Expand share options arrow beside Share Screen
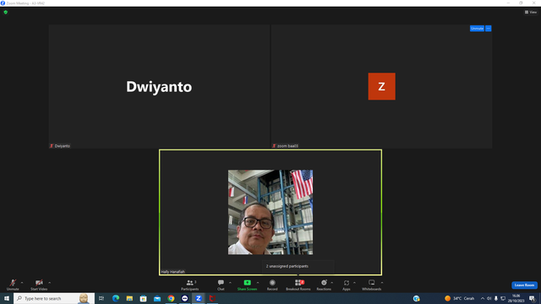Screen dimensions: 541x304 point(258,283)
